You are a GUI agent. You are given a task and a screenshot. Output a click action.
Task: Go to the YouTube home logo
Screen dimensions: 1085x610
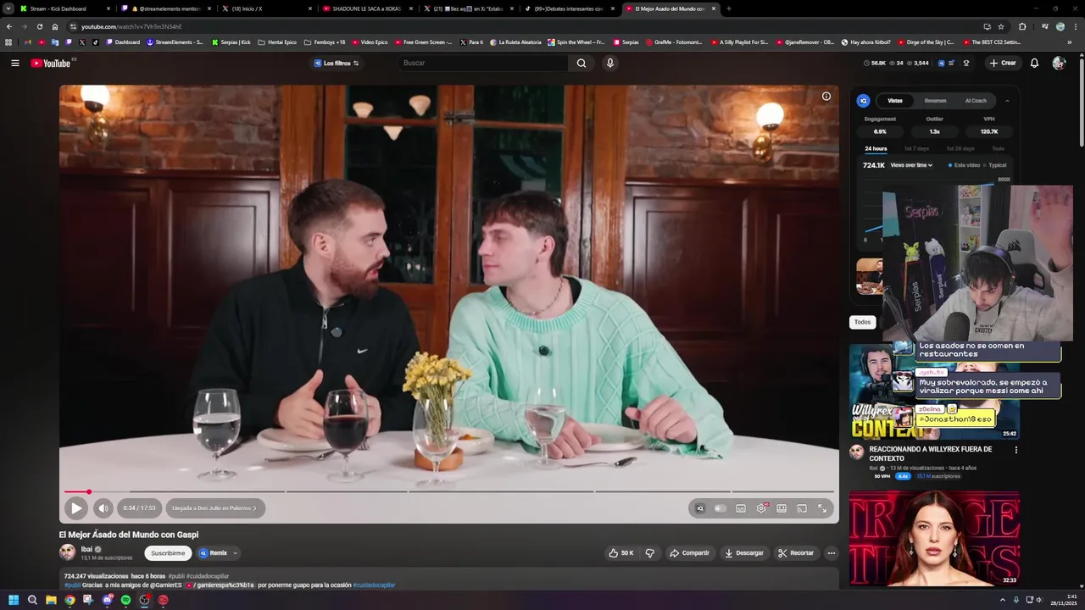[x=53, y=63]
